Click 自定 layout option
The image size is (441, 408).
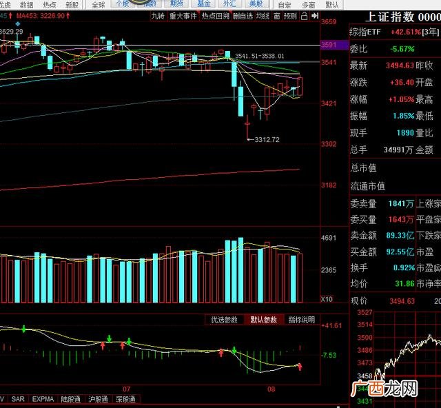[x=285, y=5]
